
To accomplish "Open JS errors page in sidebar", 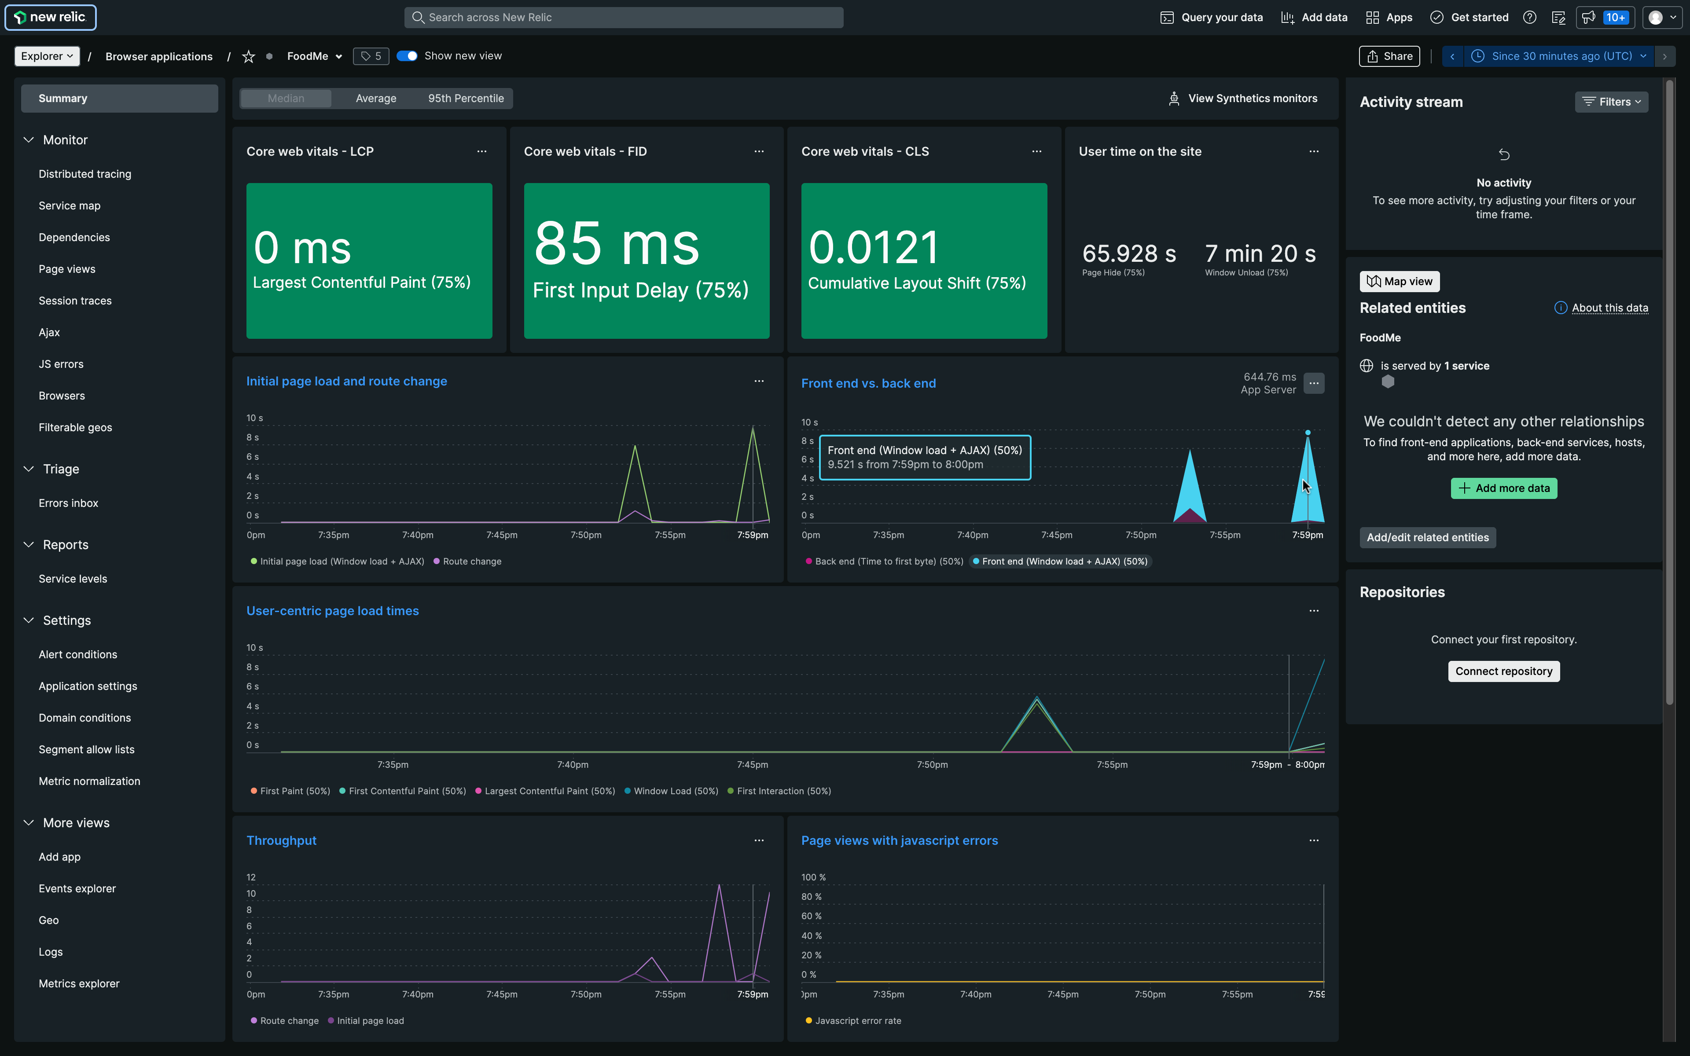I will [x=61, y=364].
